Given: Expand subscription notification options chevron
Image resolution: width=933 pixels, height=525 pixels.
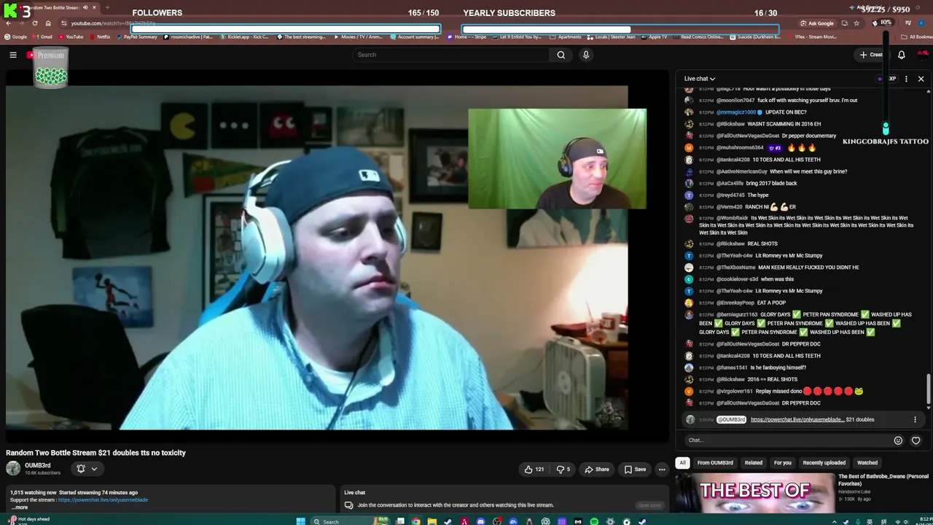Looking at the screenshot, I should point(94,469).
